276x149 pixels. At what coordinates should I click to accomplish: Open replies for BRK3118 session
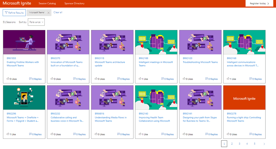(x=123, y=79)
